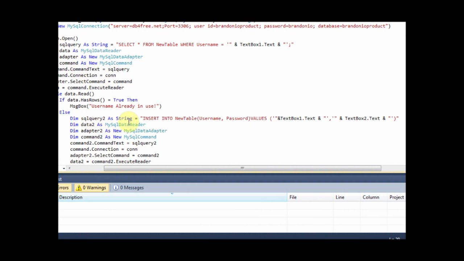Click the INSERT INTO NewTable query string
The width and height of the screenshot is (464, 261).
point(269,118)
